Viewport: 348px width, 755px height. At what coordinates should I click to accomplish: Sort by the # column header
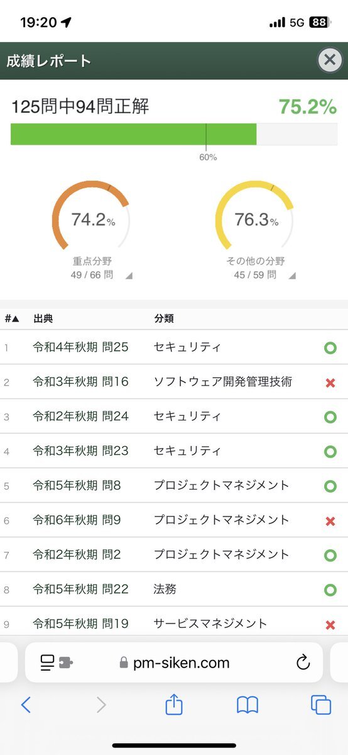click(12, 318)
